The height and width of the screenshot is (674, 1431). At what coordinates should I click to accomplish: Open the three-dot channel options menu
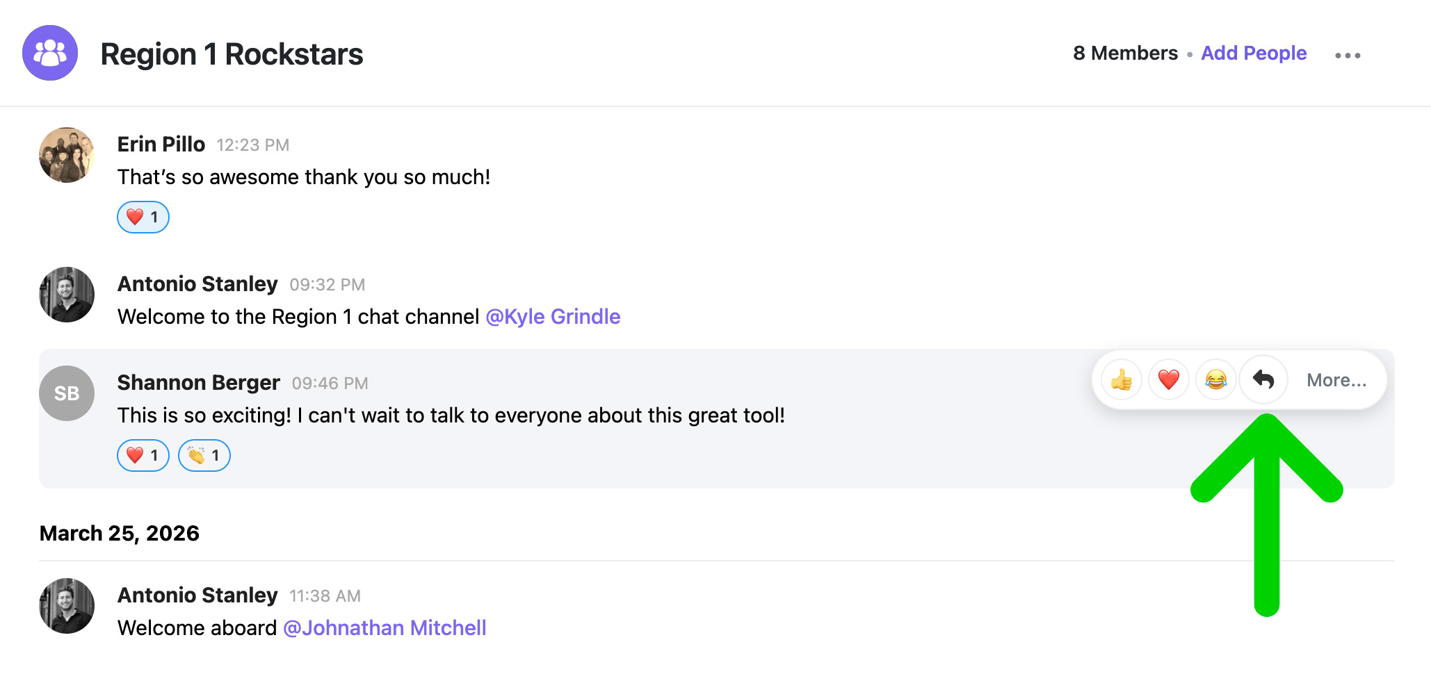coord(1348,55)
